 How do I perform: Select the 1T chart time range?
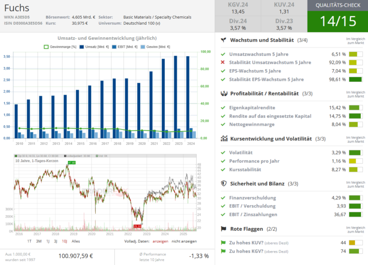(x=29, y=241)
